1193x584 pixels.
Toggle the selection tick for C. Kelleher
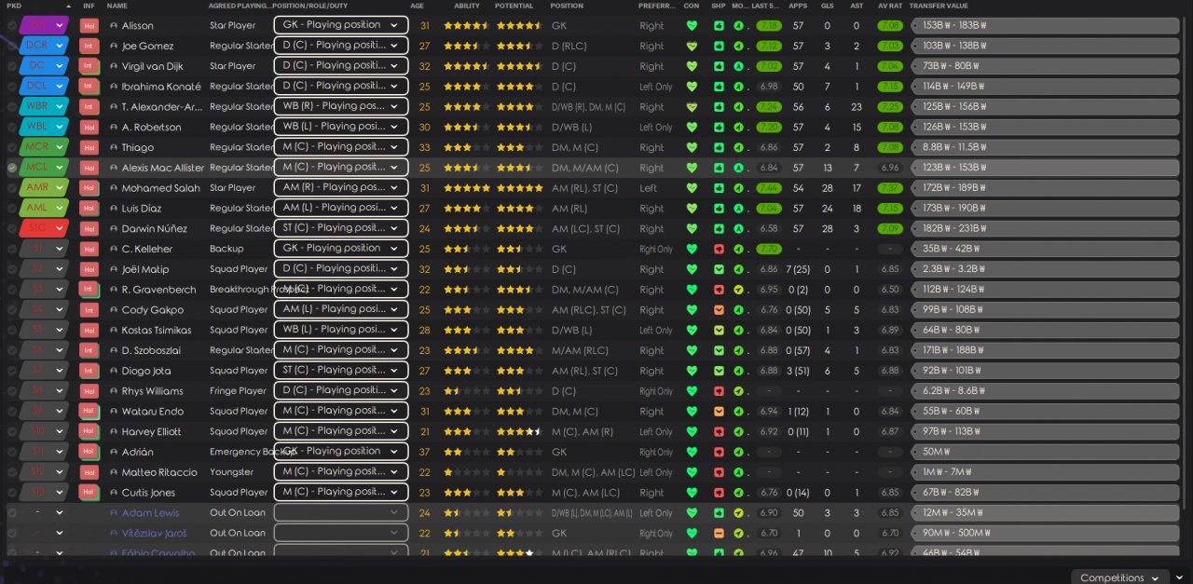click(12, 250)
